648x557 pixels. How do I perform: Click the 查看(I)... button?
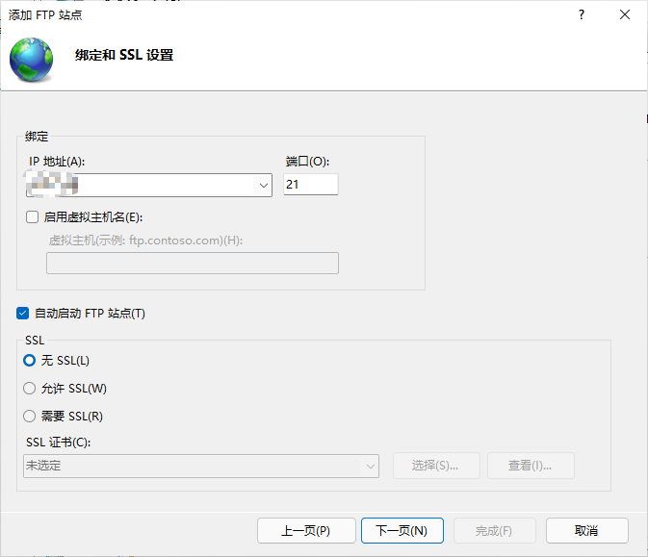tap(531, 466)
